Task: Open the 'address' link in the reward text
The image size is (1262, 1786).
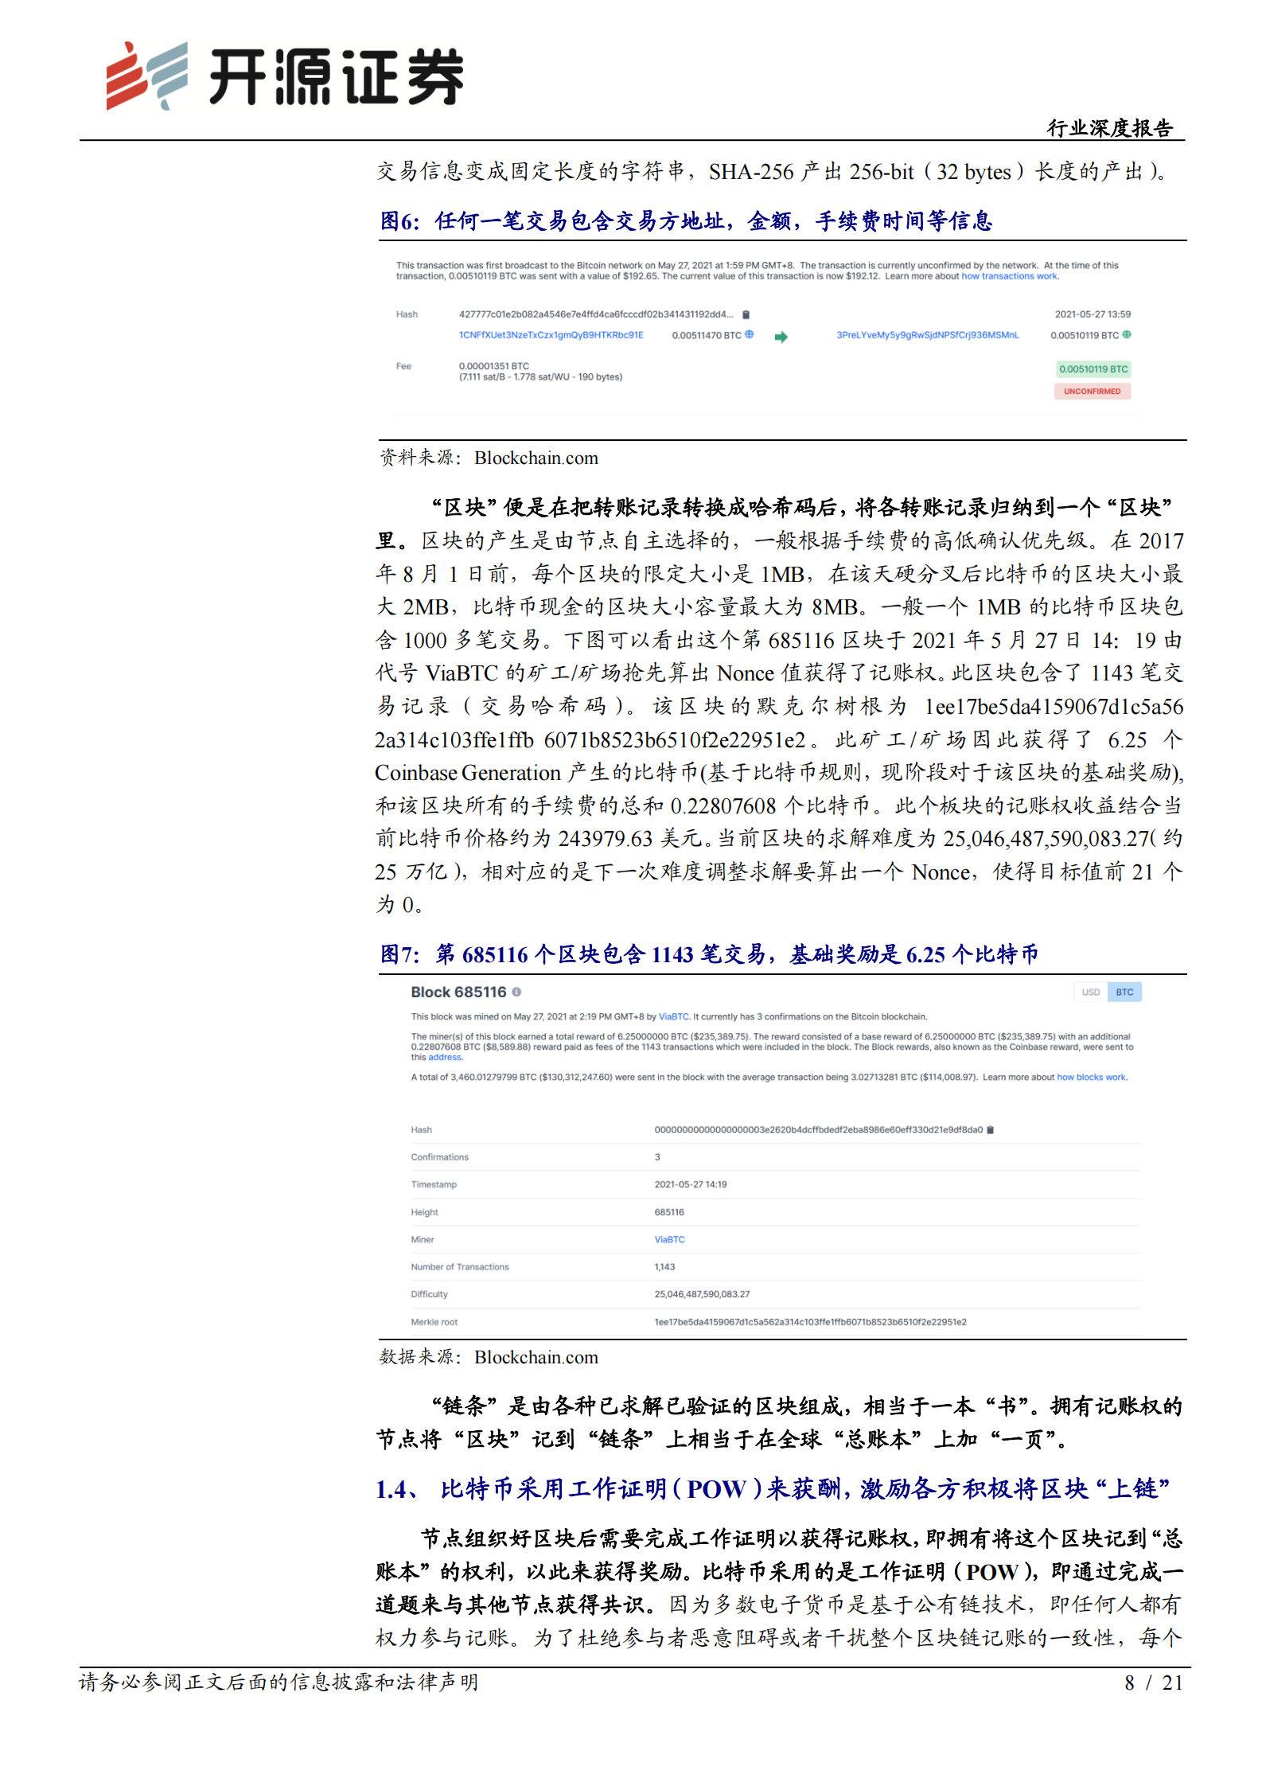Action: pos(444,1057)
